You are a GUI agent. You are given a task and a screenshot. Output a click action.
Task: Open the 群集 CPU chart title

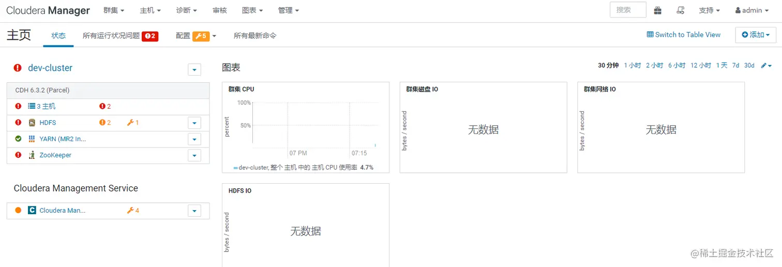(x=241, y=89)
